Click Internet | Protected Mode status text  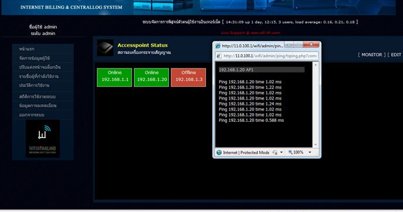[246, 153]
